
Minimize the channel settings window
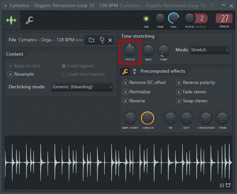tap(223, 5)
